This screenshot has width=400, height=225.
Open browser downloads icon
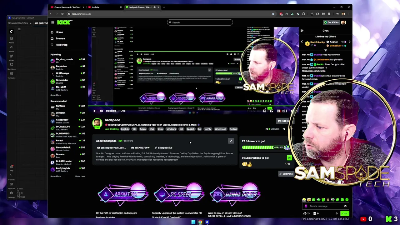[312, 14]
